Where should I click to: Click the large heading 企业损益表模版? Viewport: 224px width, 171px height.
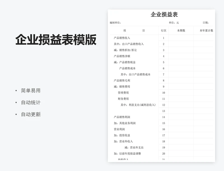(x=56, y=40)
